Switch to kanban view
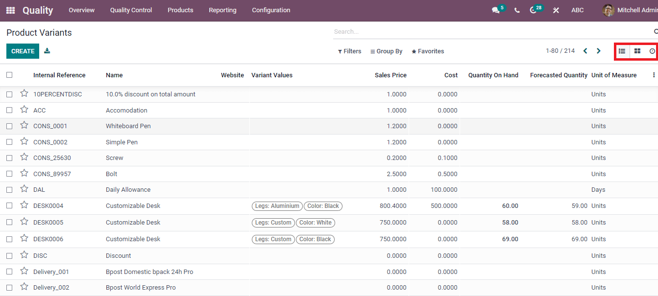This screenshot has width=658, height=296. click(x=637, y=51)
